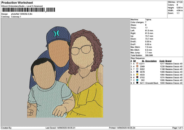Click the Description column header
The height and width of the screenshot is (130, 184).
pyautogui.click(x=151, y=61)
